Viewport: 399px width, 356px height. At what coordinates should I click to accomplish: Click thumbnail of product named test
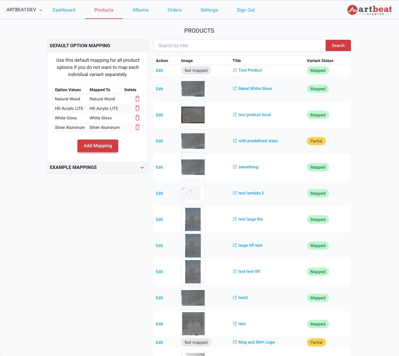(x=193, y=324)
